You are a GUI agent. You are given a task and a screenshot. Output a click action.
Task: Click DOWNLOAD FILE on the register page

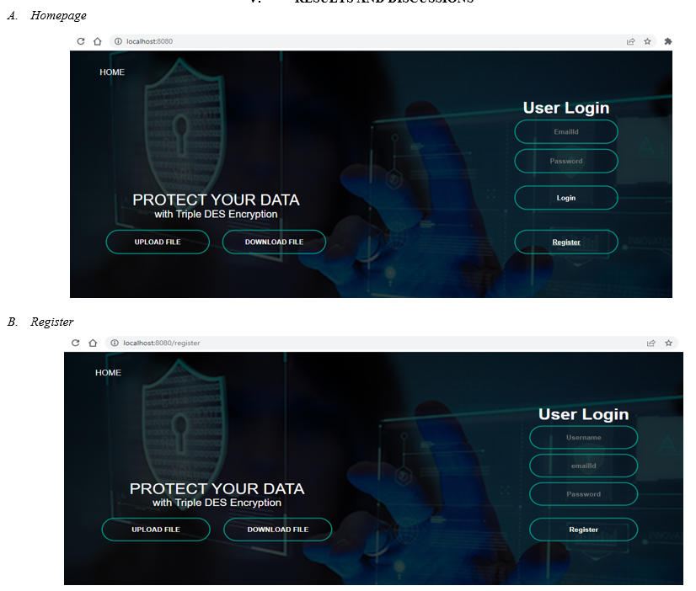[278, 530]
